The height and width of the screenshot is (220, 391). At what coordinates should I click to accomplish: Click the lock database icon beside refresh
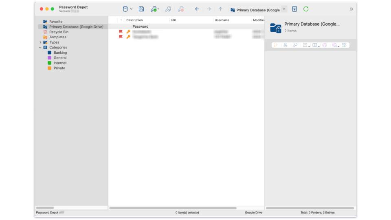294,9
